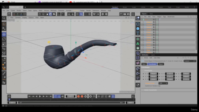Open the Camera object icon in palette
Screen dimensions: 199x112
(x=138, y=73)
